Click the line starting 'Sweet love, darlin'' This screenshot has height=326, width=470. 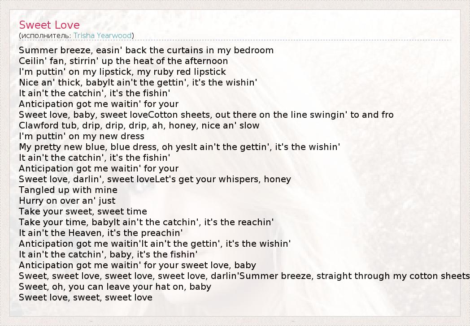pos(155,179)
